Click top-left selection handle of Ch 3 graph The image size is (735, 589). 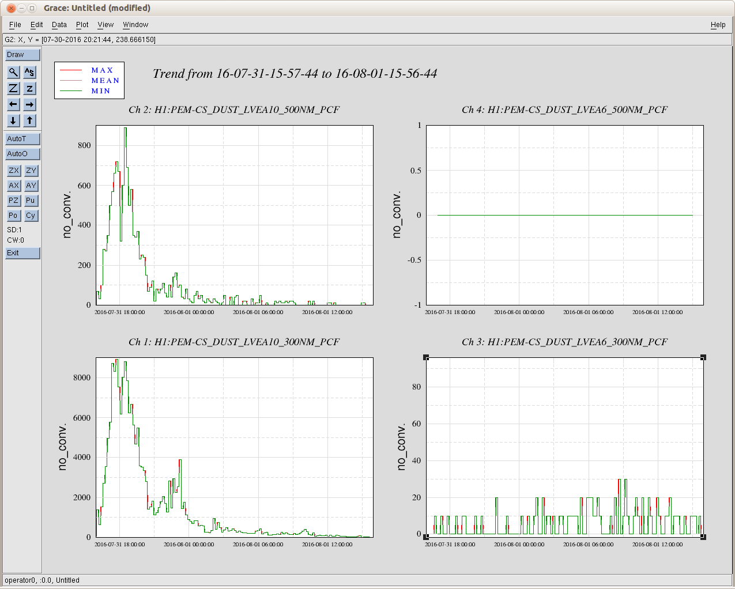427,358
